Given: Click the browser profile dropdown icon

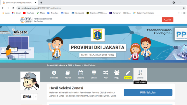Looking at the screenshot, I should click(x=174, y=3).
